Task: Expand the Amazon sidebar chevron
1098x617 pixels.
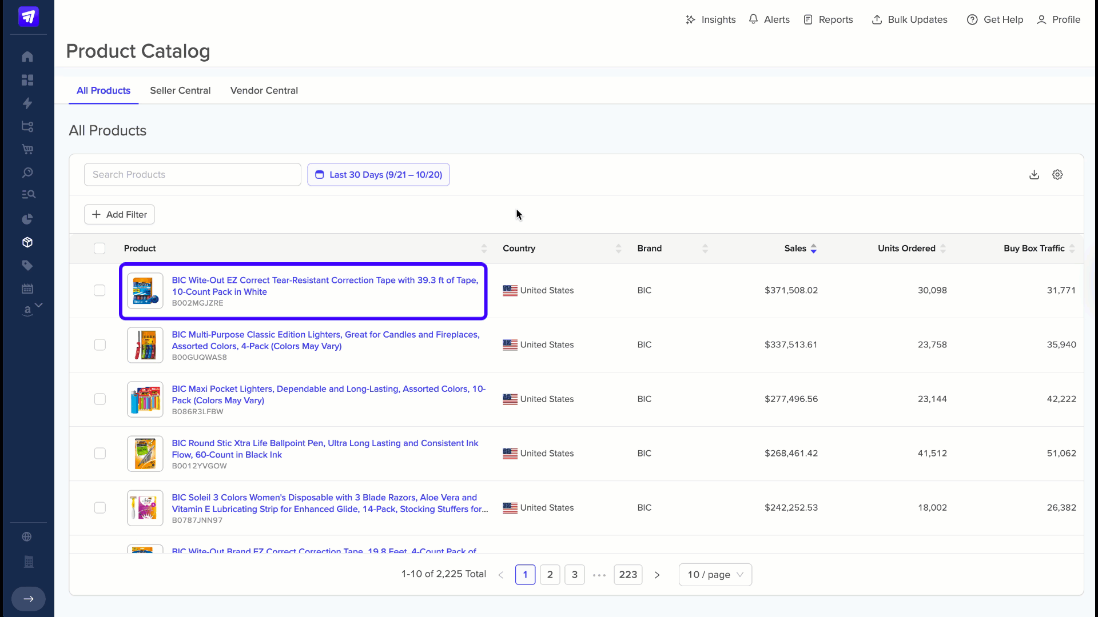Action: 39,305
